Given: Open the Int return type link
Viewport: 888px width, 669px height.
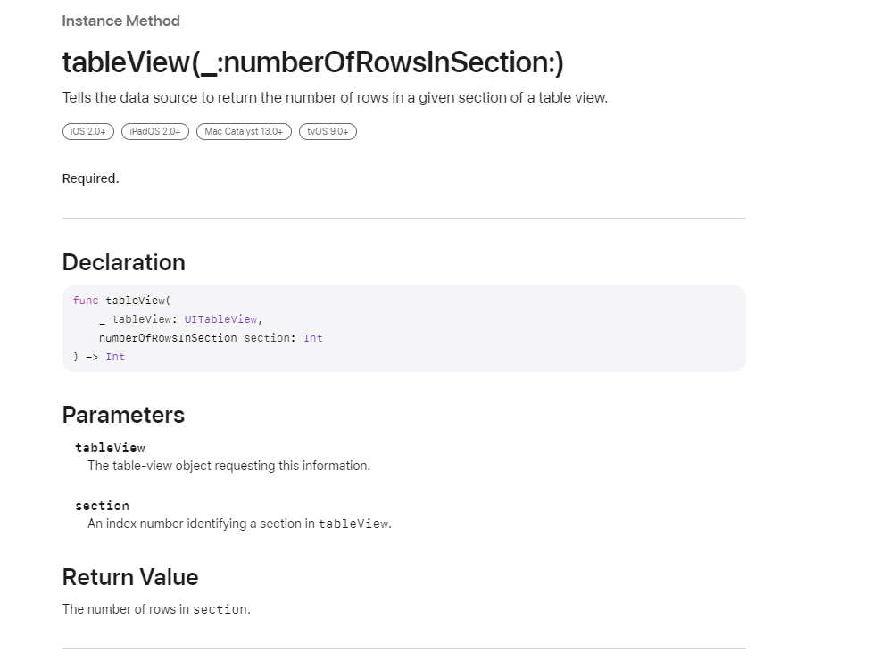Looking at the screenshot, I should click(x=115, y=357).
